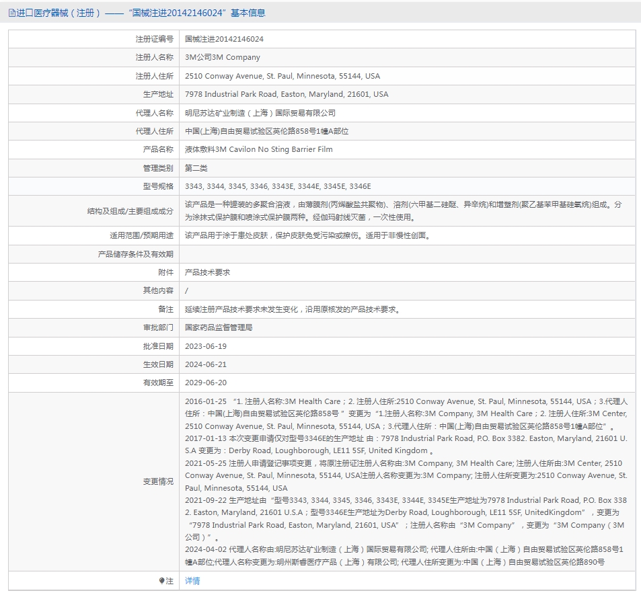Click the 备注 row label
The width and height of the screenshot is (641, 597).
[166, 309]
